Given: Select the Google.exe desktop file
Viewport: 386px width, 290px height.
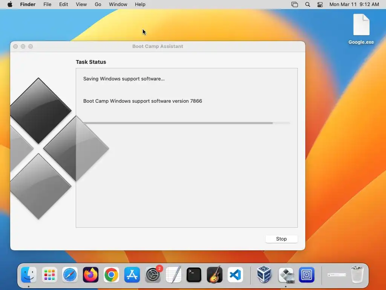Looking at the screenshot, I should click(x=361, y=29).
